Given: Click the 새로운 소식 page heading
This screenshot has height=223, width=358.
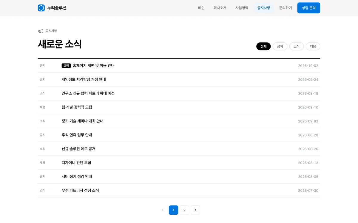Looking at the screenshot, I should tap(60, 44).
